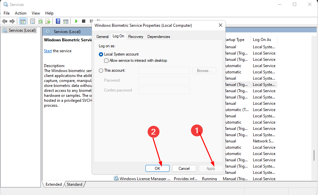
Task: Click the Back arrow in the toolbar
Action: click(5, 21)
